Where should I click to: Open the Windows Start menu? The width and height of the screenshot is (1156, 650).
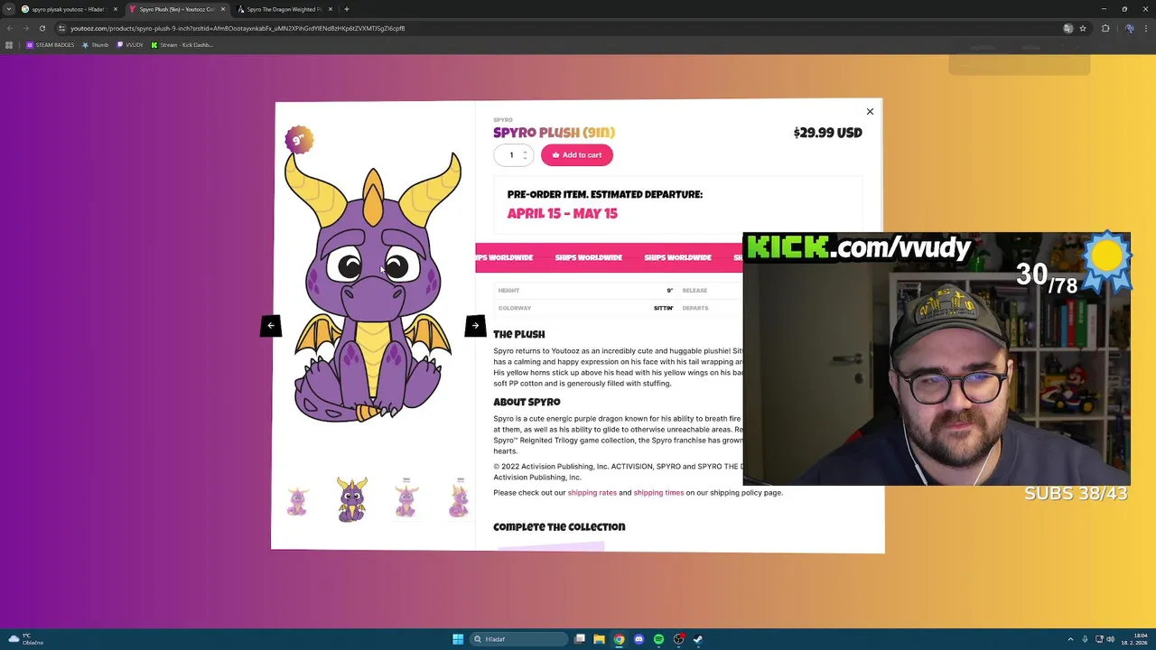[458, 639]
